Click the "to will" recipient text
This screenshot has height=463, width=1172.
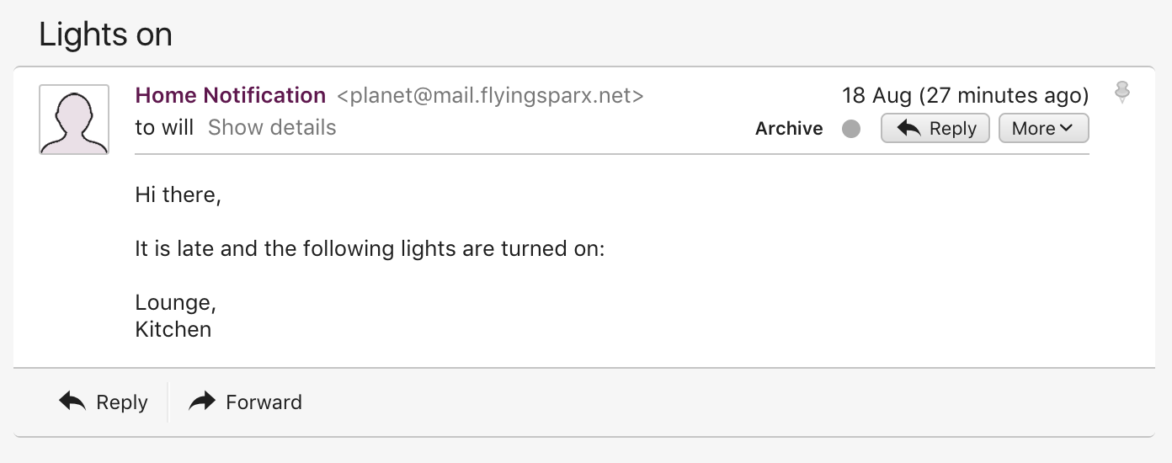coord(164,128)
